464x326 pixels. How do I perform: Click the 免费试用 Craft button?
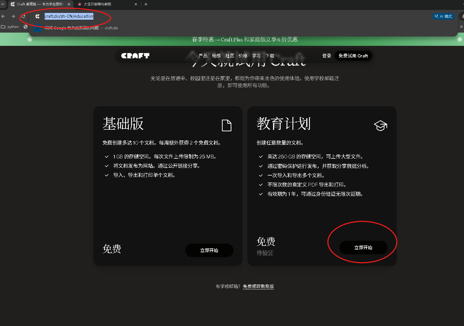(x=353, y=56)
